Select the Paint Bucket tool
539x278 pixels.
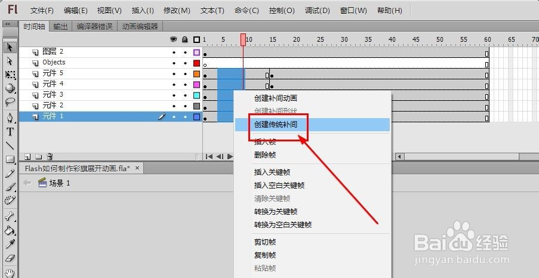pyautogui.click(x=10, y=230)
